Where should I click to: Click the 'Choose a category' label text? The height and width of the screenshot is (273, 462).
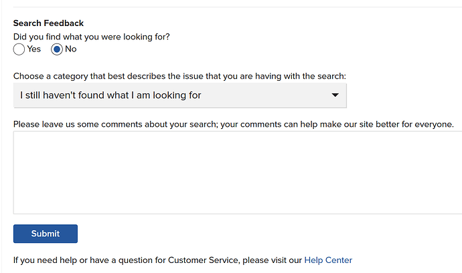coord(179,76)
